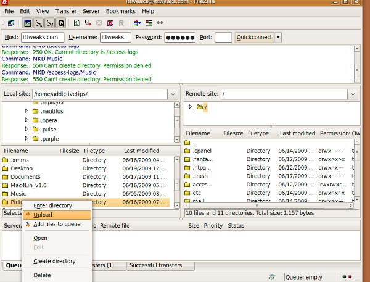Click the message log vertical scrollbar

coord(357,64)
